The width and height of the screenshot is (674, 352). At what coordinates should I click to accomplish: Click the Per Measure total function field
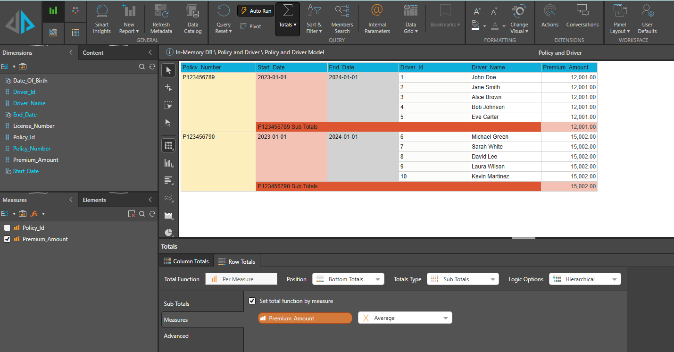coord(241,279)
